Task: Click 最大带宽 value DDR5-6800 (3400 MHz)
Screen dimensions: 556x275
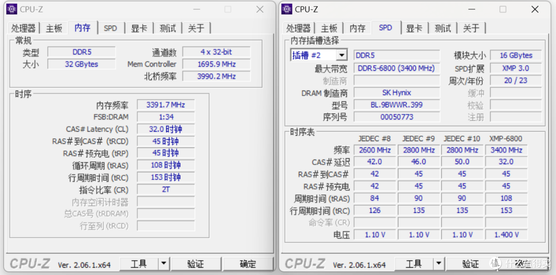Action: pos(397,68)
